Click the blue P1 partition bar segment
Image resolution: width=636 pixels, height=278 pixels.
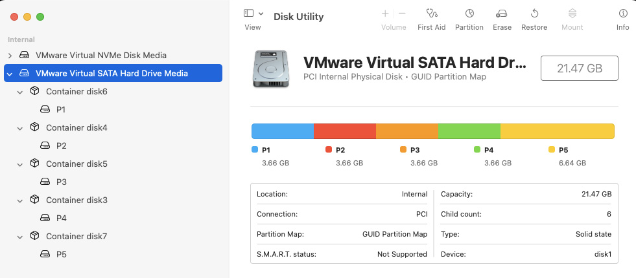pyautogui.click(x=283, y=131)
